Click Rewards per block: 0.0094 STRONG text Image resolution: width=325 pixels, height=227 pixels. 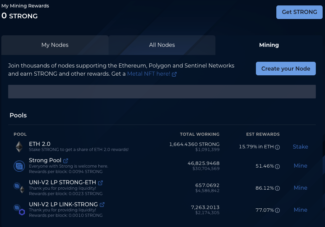click(x=66, y=172)
